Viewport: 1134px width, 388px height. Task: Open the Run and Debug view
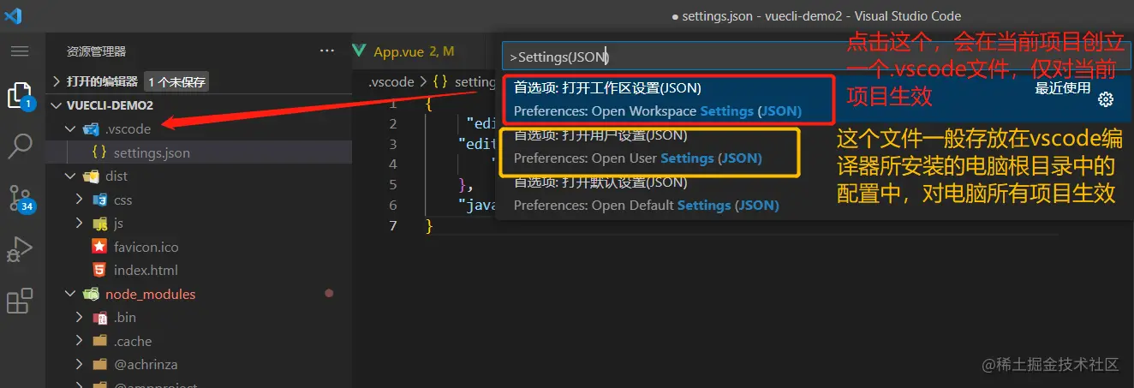[19, 250]
